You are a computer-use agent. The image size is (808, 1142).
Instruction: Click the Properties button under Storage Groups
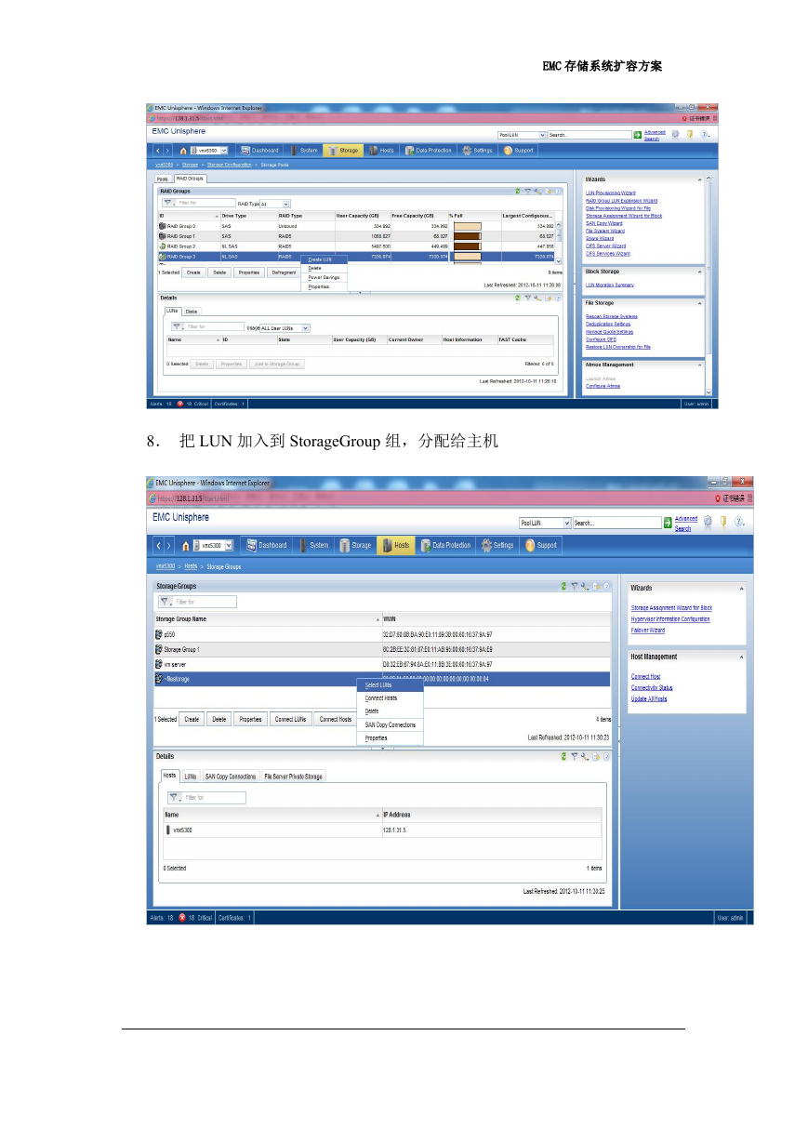click(250, 719)
